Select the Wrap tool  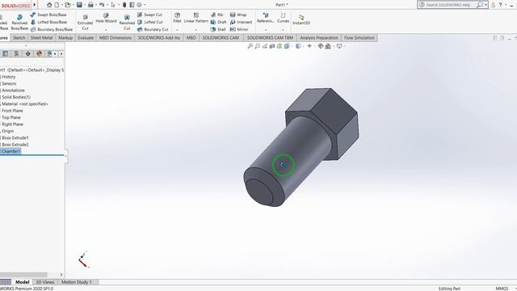coord(238,15)
